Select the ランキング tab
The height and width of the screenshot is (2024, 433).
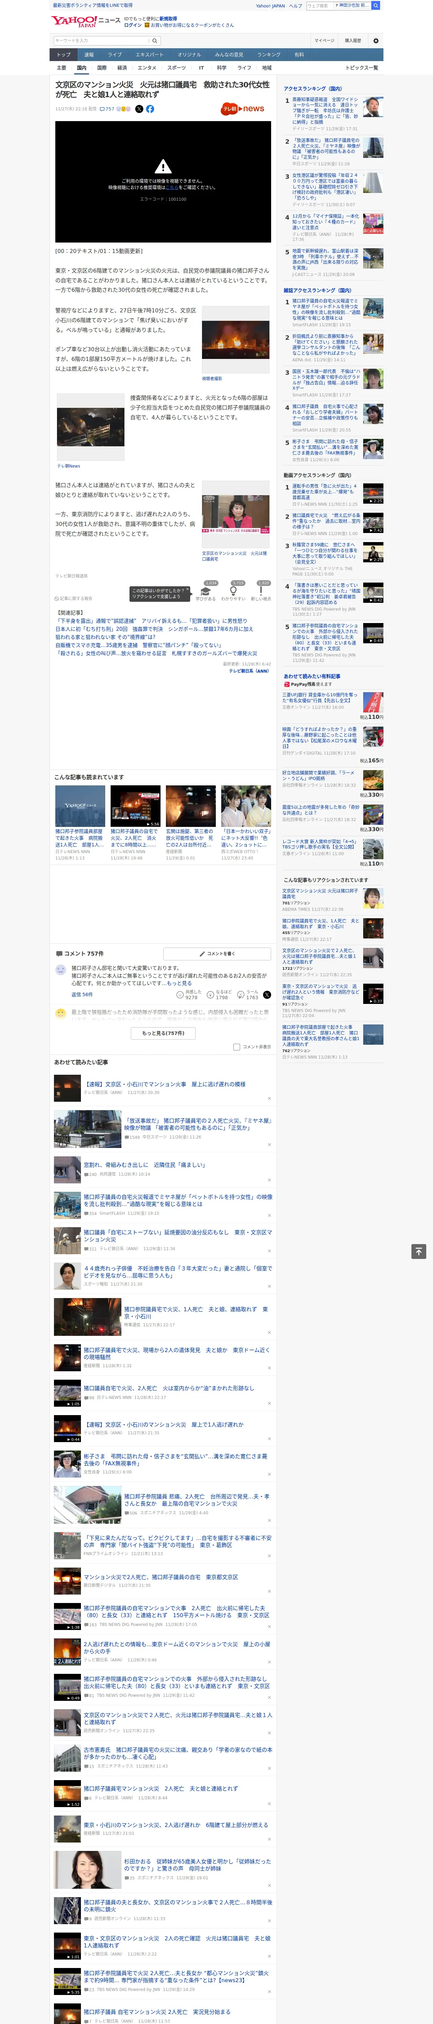point(269,54)
